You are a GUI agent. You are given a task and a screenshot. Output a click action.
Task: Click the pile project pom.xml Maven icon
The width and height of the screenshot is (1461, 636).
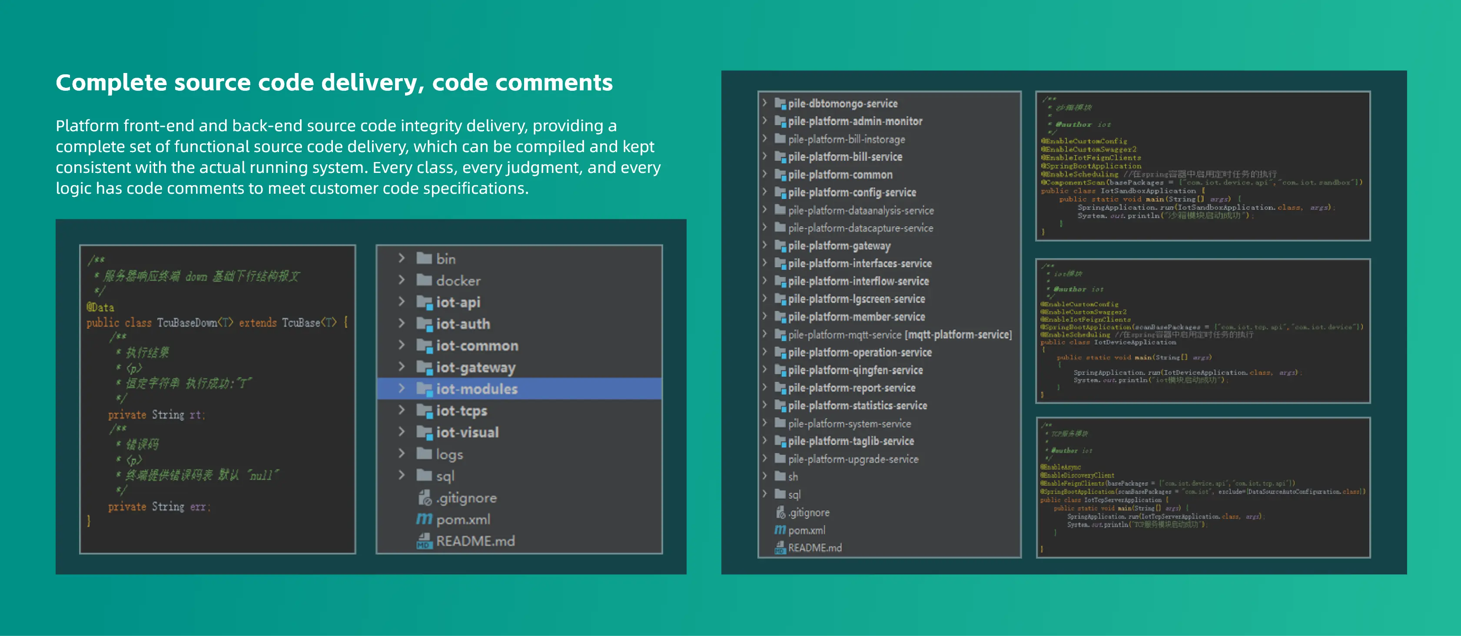click(x=780, y=530)
